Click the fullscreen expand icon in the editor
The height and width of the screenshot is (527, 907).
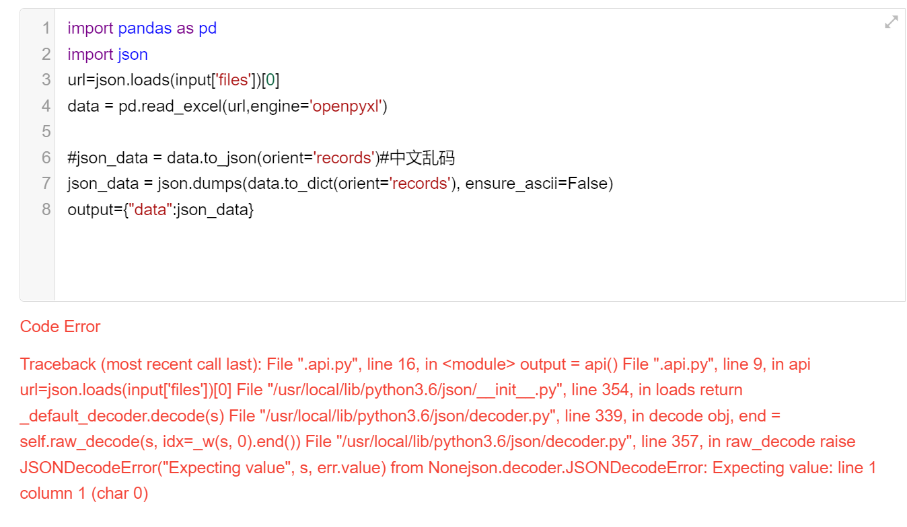891,22
